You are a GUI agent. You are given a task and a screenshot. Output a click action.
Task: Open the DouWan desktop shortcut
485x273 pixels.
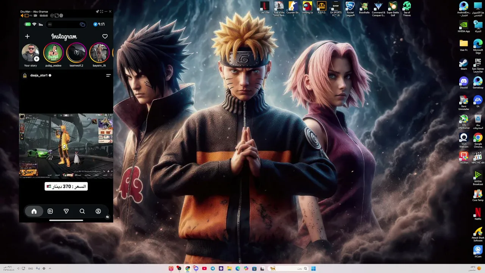(x=464, y=158)
